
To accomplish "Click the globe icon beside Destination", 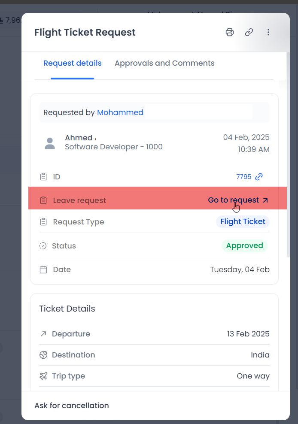I will tap(43, 355).
